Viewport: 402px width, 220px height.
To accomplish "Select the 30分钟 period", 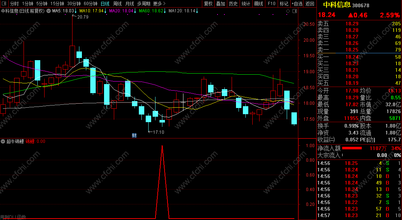I will pyautogui.click(x=74, y=4).
